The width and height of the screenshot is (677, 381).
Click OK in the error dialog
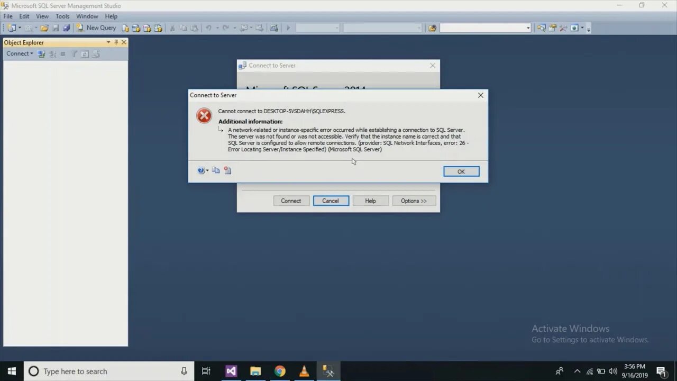coord(461,171)
